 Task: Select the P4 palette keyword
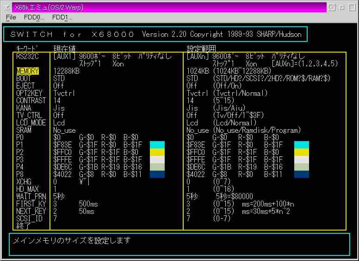pyautogui.click(x=20, y=167)
